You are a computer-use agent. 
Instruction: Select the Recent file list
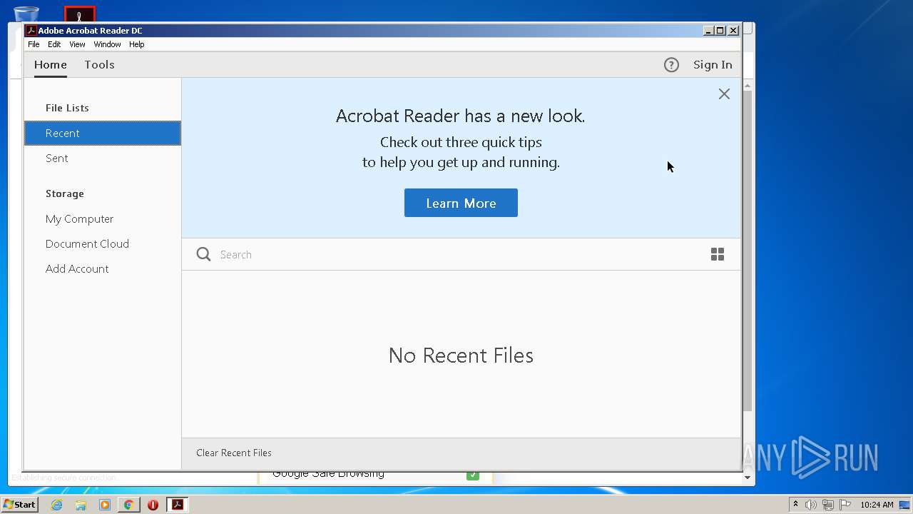click(103, 133)
